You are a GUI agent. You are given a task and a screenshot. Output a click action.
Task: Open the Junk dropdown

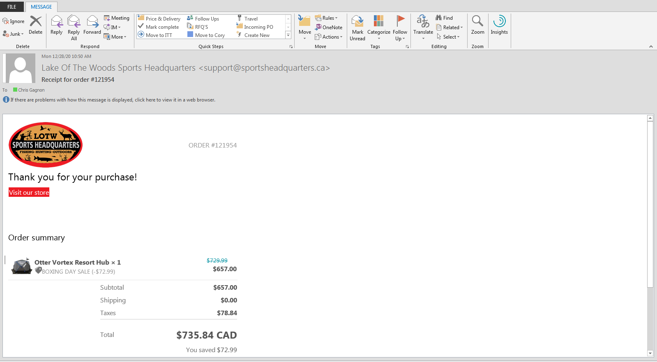point(13,34)
